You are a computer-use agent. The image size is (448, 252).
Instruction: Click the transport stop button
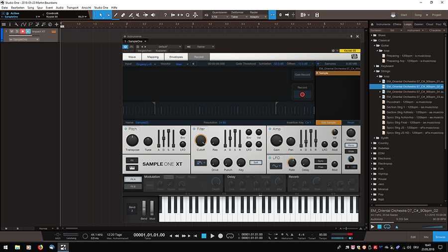click(x=204, y=236)
